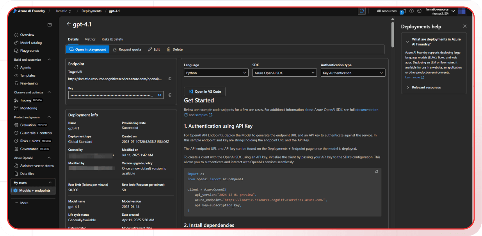Image resolution: width=482 pixels, height=236 pixels.
Task: Collapse the left navigation pane
Action: 50,25
